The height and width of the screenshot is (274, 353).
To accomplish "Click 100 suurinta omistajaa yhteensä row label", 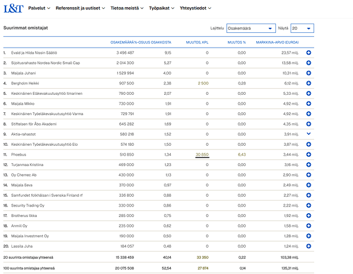I will (29, 268).
